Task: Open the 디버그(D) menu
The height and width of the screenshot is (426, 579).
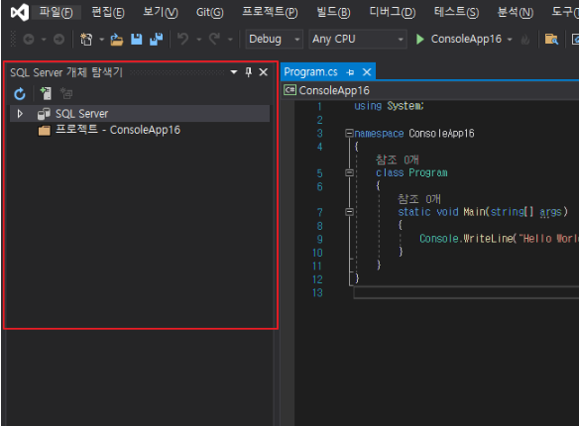Action: point(393,12)
